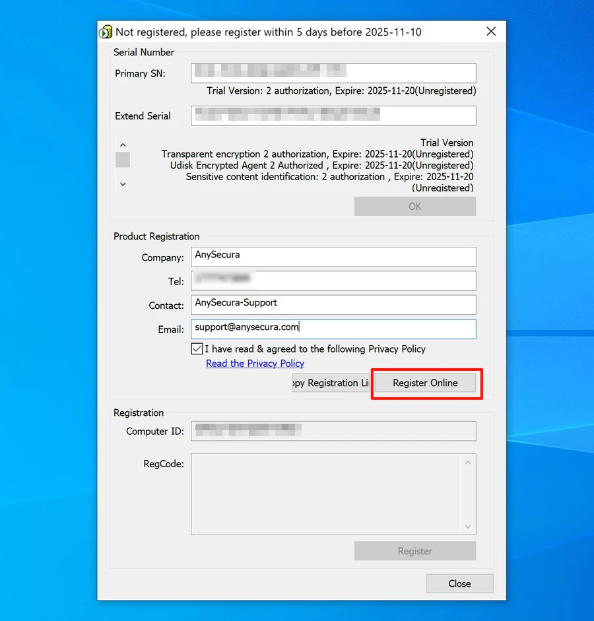Uncheck the Privacy Policy agreement checkbox
The width and height of the screenshot is (594, 621).
(197, 348)
